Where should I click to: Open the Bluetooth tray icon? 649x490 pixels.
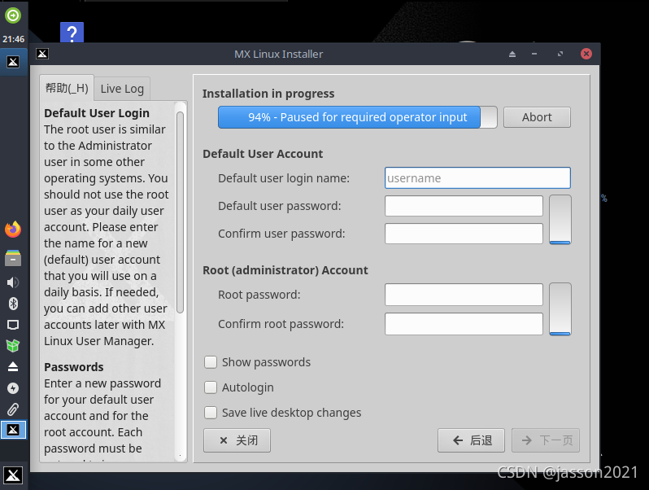tap(13, 304)
